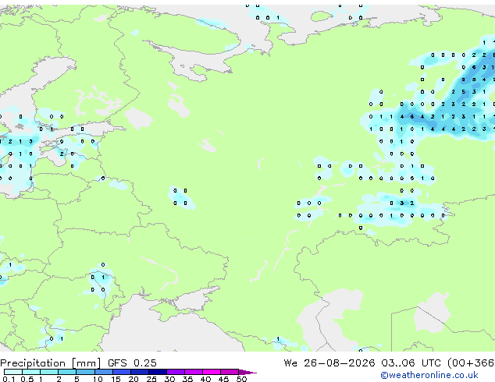Click the "15" legend scale label
This screenshot has height=382, width=495.
pyautogui.click(x=116, y=379)
